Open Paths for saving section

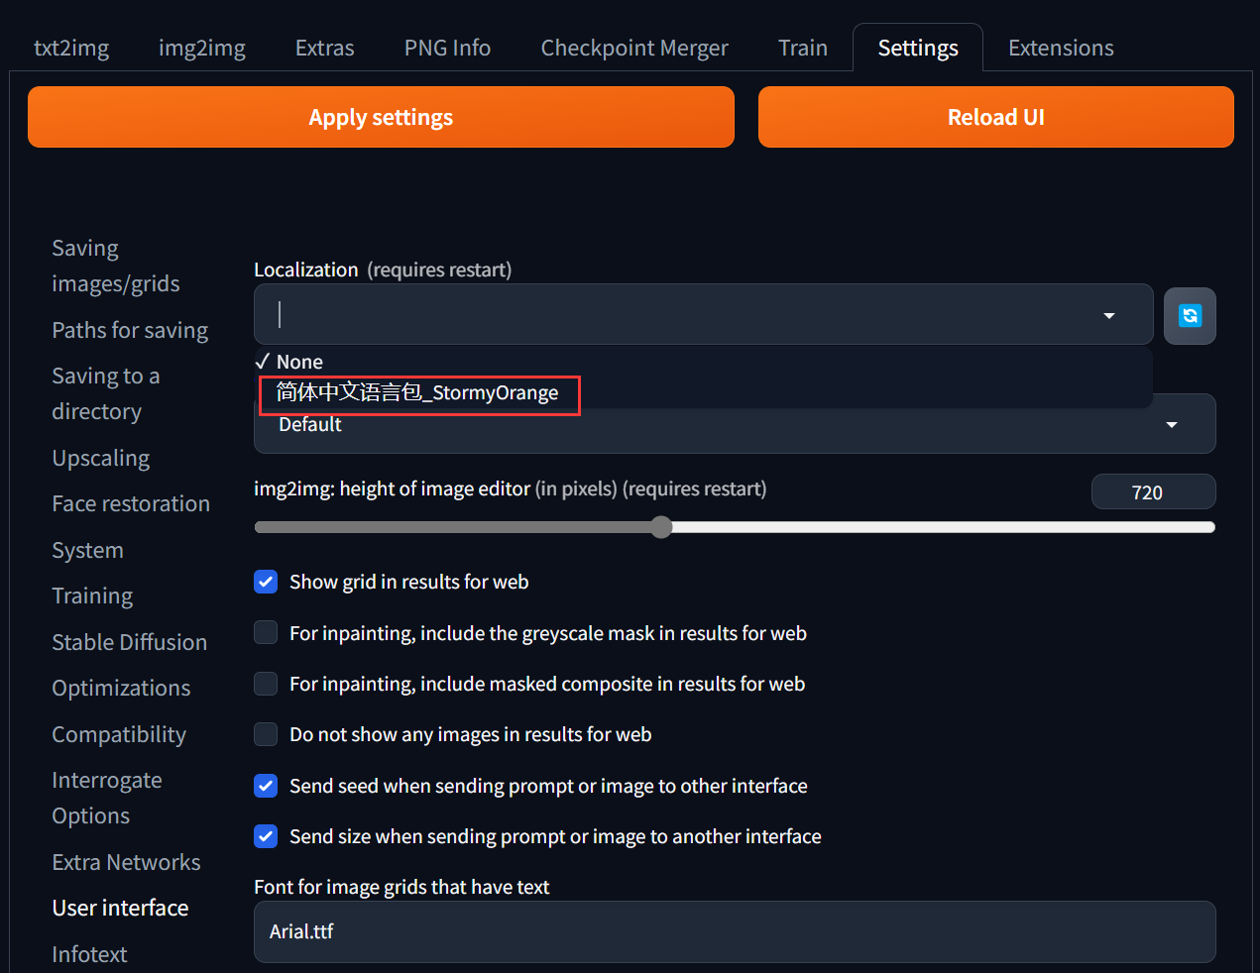click(130, 330)
